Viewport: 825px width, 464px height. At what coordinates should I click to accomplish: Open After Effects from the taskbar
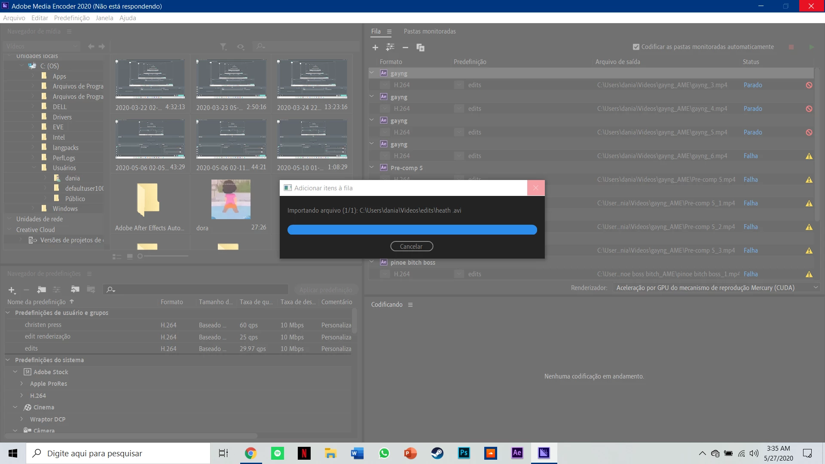point(517,453)
